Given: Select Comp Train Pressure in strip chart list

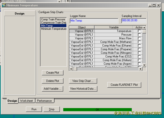Looking at the screenshot, I should (x=53, y=19).
